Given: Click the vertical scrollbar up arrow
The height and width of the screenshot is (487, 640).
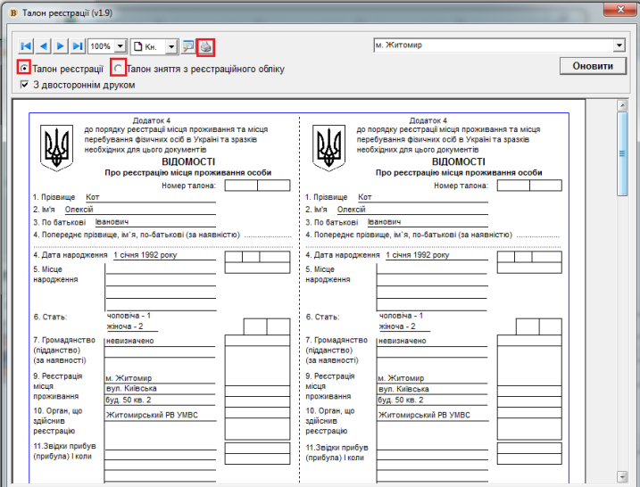Looking at the screenshot, I should 624,105.
